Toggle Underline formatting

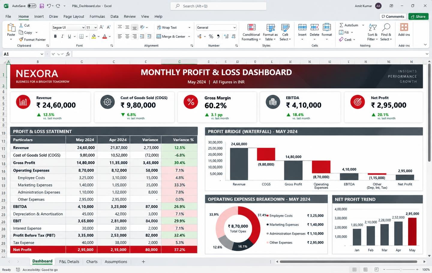point(69,36)
